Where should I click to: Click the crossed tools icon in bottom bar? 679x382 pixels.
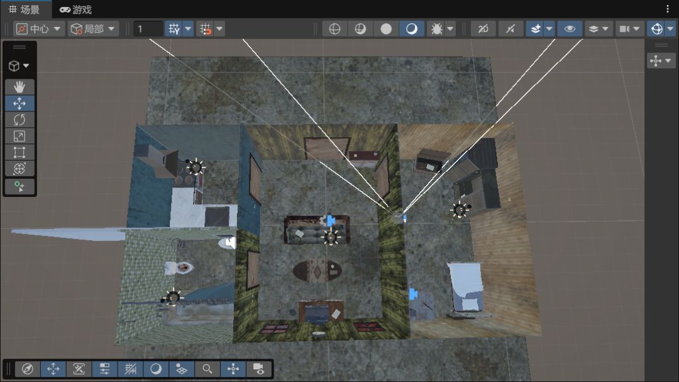[x=79, y=369]
